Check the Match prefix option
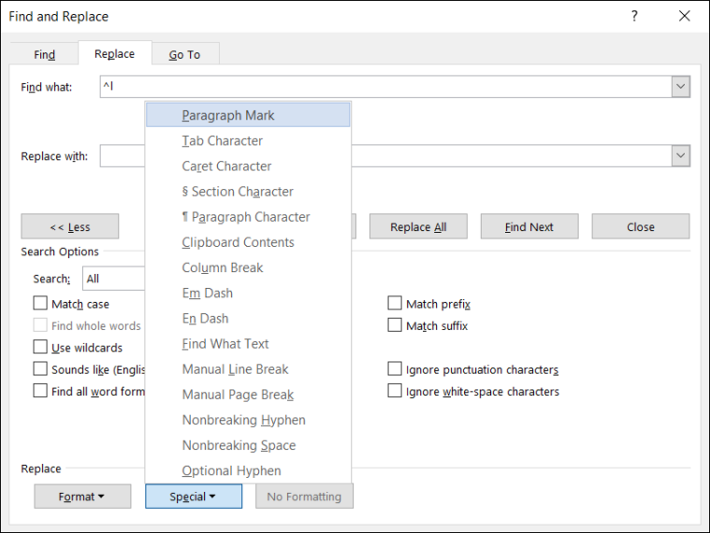This screenshot has height=533, width=710. (395, 303)
